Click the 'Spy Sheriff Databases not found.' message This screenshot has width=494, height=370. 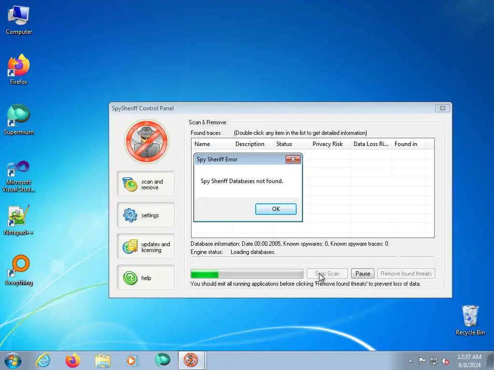[x=242, y=181]
